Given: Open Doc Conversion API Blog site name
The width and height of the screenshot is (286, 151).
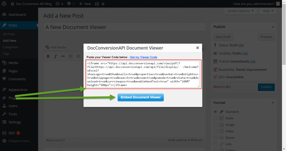Looking at the screenshot, I should (x=34, y=4).
